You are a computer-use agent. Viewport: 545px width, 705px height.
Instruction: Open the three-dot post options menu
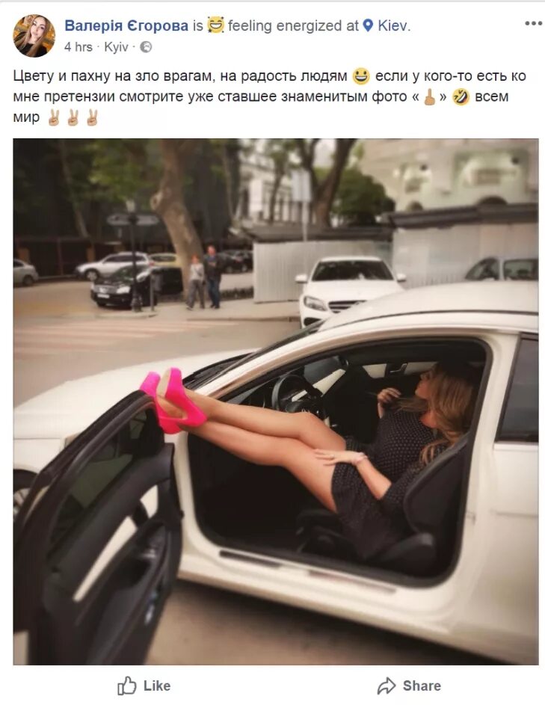tap(533, 23)
